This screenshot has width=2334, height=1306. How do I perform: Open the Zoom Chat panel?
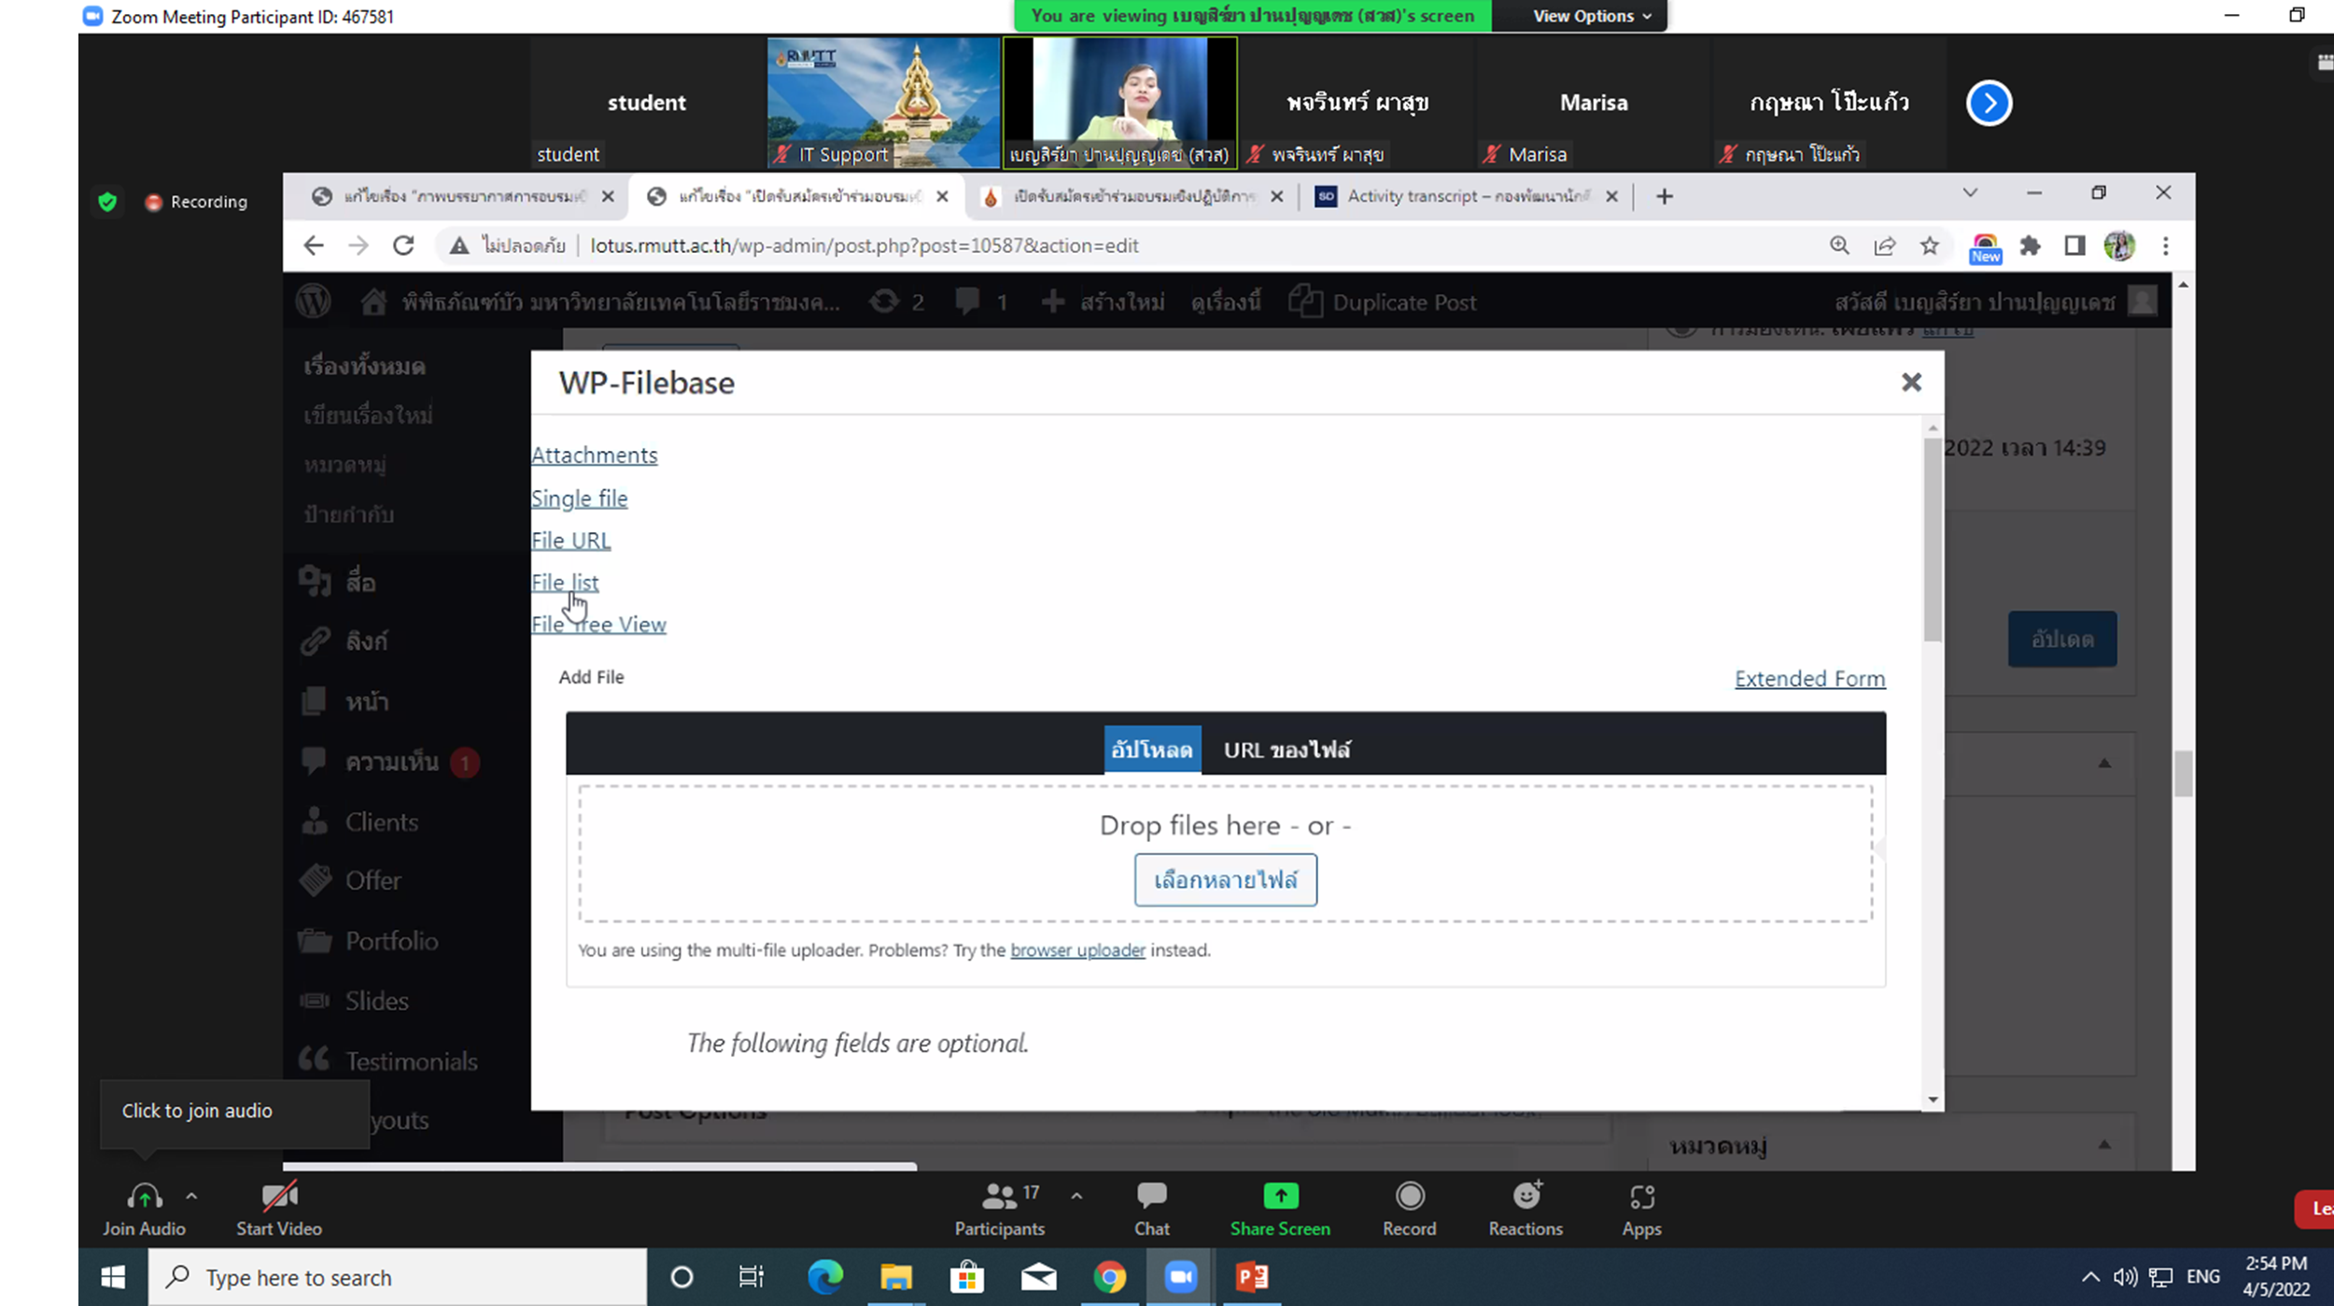(x=1151, y=1209)
